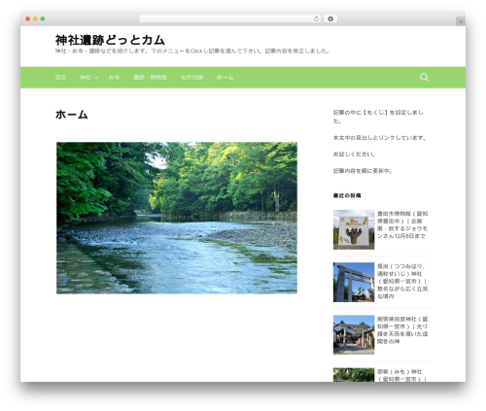Open the search icon in green navigation bar
Screen dimensions: 486x411
[424, 77]
